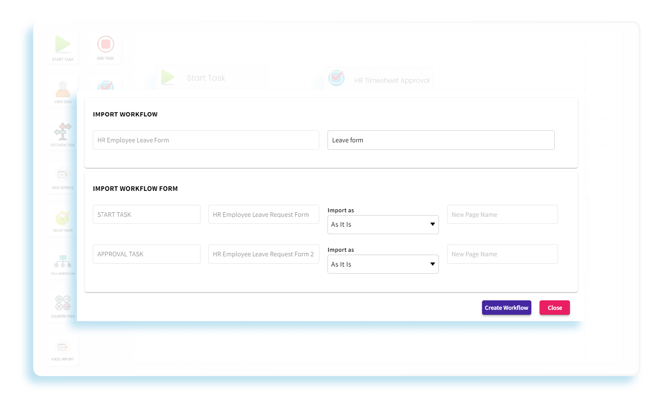Select the APPROVAL TASK field
The width and height of the screenshot is (662, 411).
tap(146, 254)
